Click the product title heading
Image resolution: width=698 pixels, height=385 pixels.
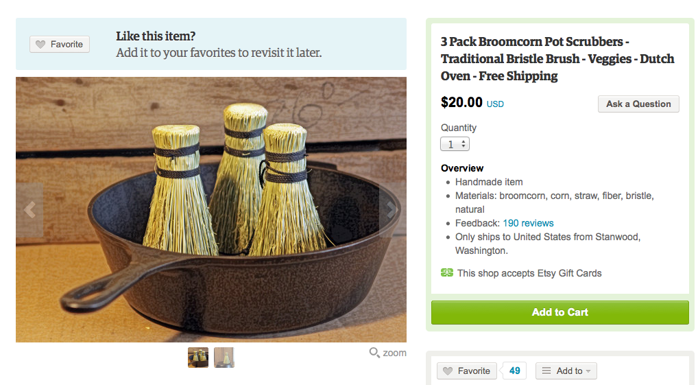(557, 59)
